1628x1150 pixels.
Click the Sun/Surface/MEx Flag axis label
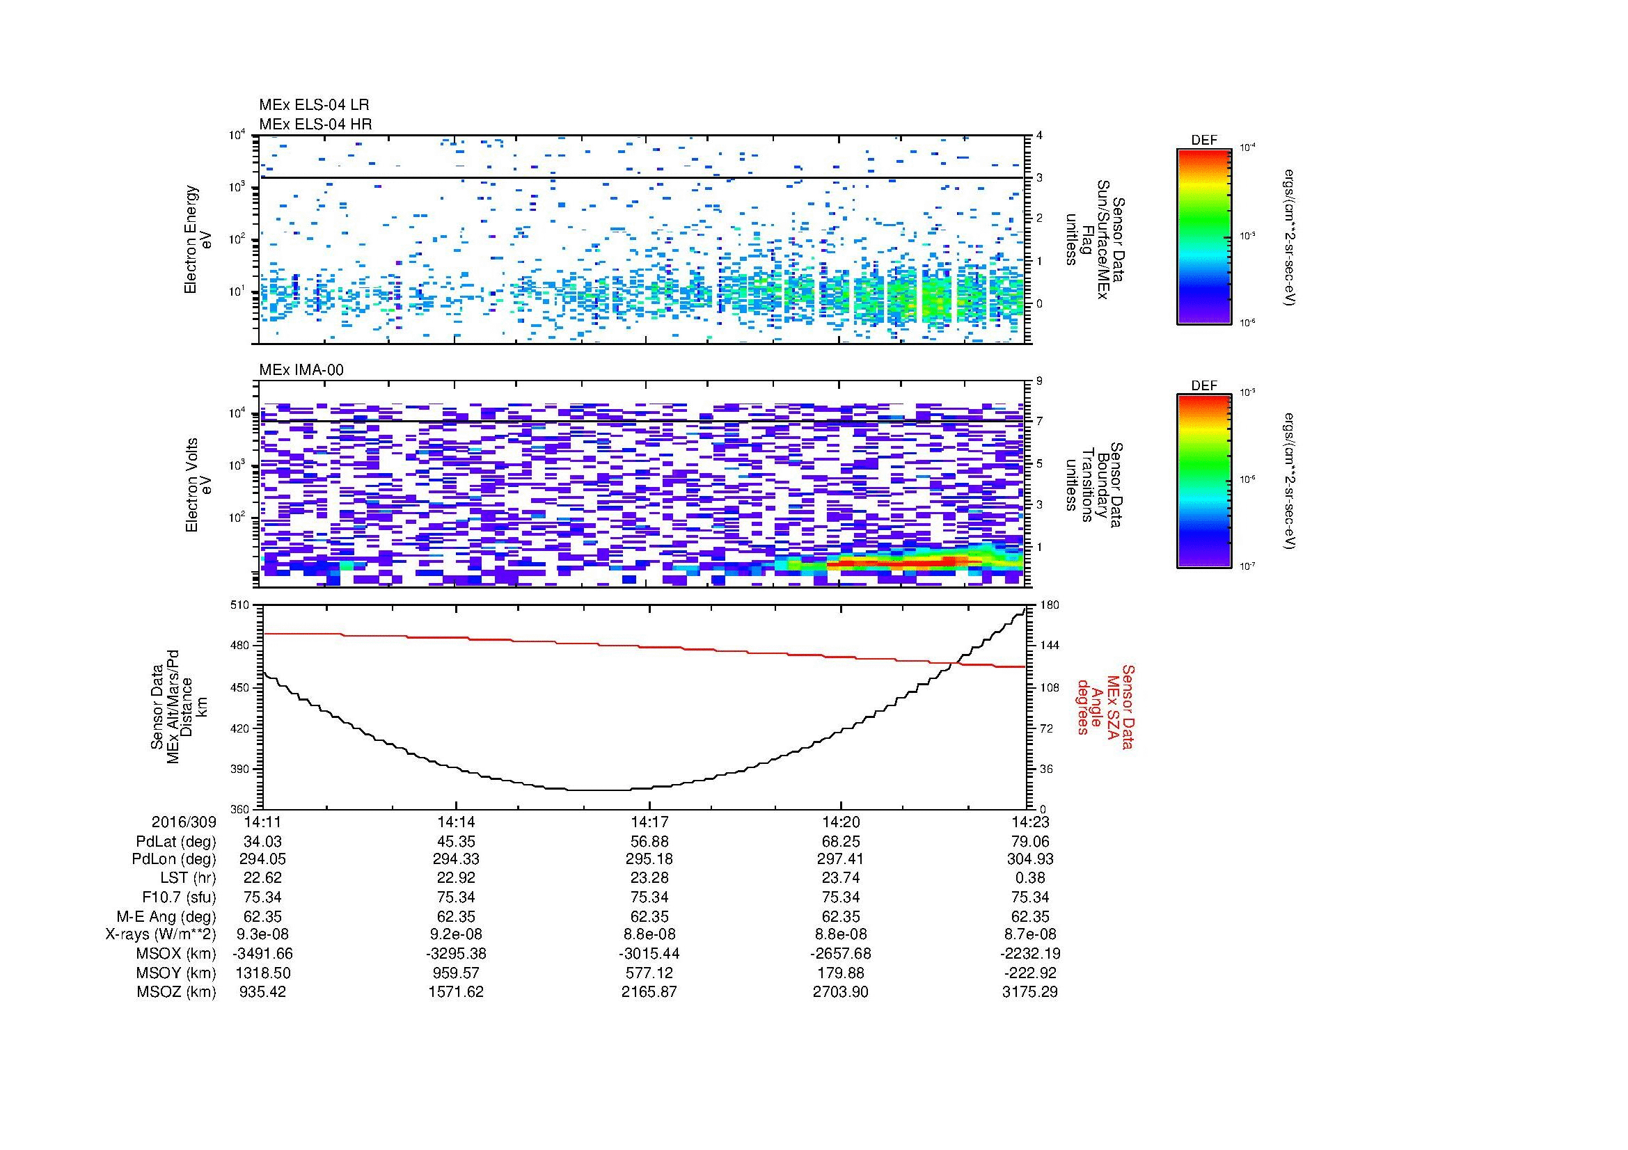click(1096, 239)
